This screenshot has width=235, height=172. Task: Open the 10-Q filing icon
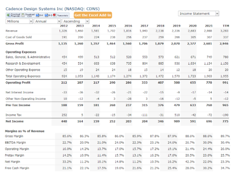(46, 15)
